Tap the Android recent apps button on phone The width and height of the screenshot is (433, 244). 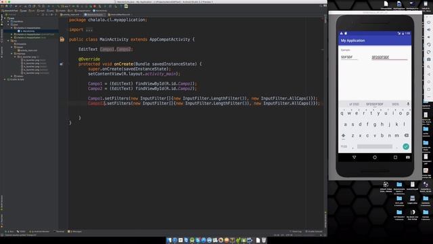click(395, 157)
